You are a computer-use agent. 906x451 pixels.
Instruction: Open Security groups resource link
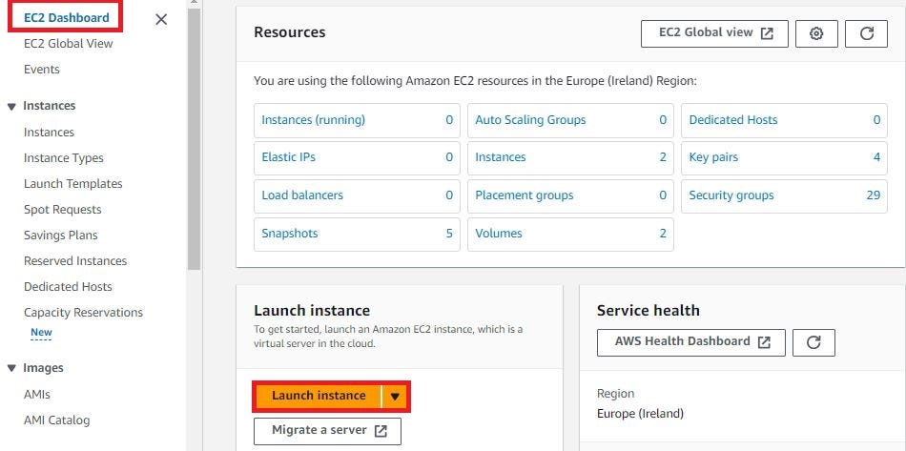[x=731, y=195]
